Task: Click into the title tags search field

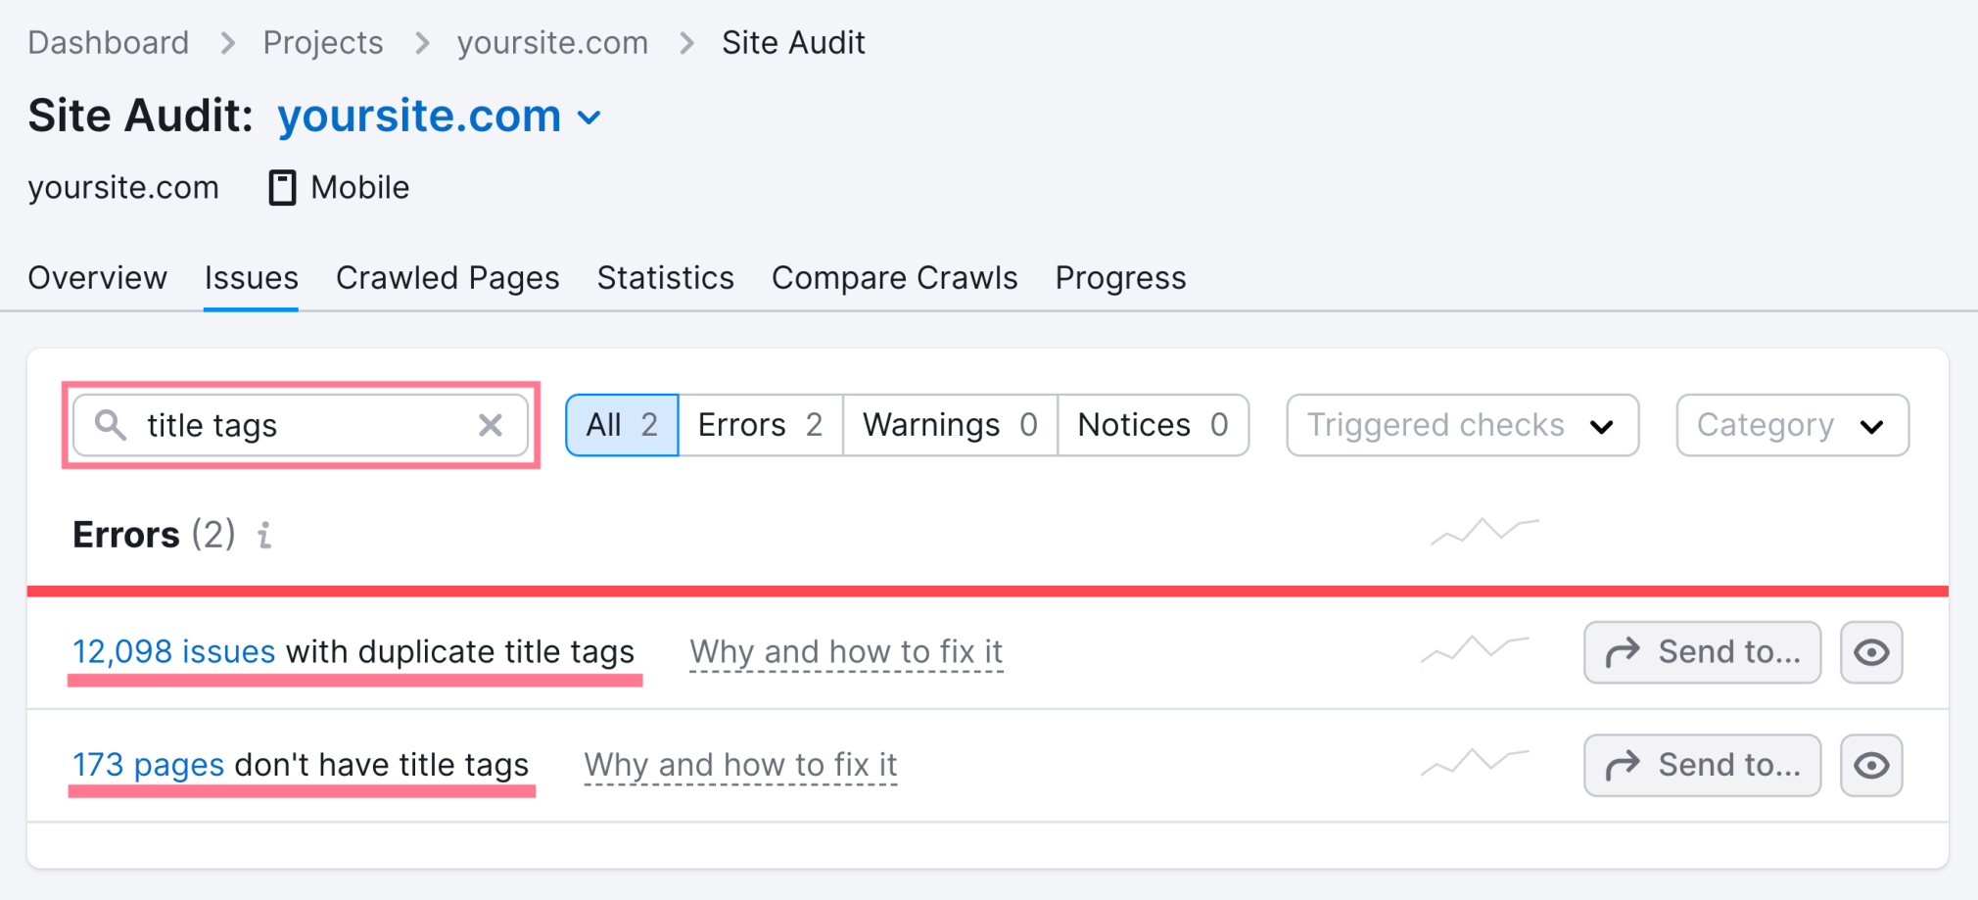Action: pyautogui.click(x=301, y=425)
